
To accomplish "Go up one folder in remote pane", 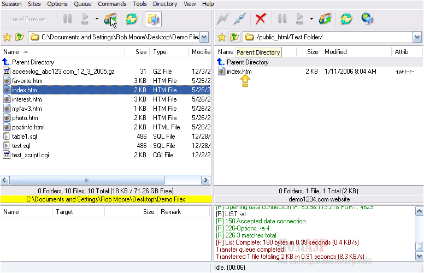I will (x=234, y=37).
